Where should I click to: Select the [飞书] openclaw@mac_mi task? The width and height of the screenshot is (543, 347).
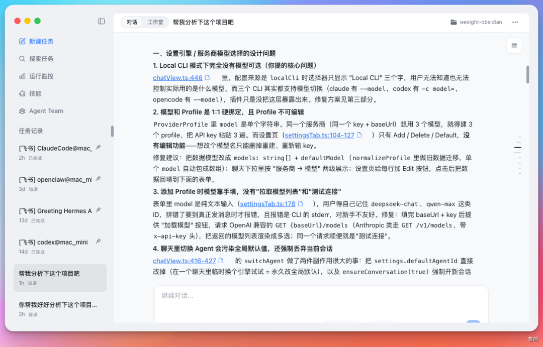tap(60, 184)
